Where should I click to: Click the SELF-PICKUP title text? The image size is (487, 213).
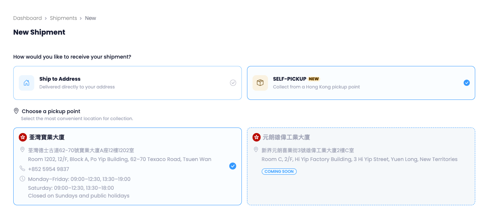(x=290, y=79)
